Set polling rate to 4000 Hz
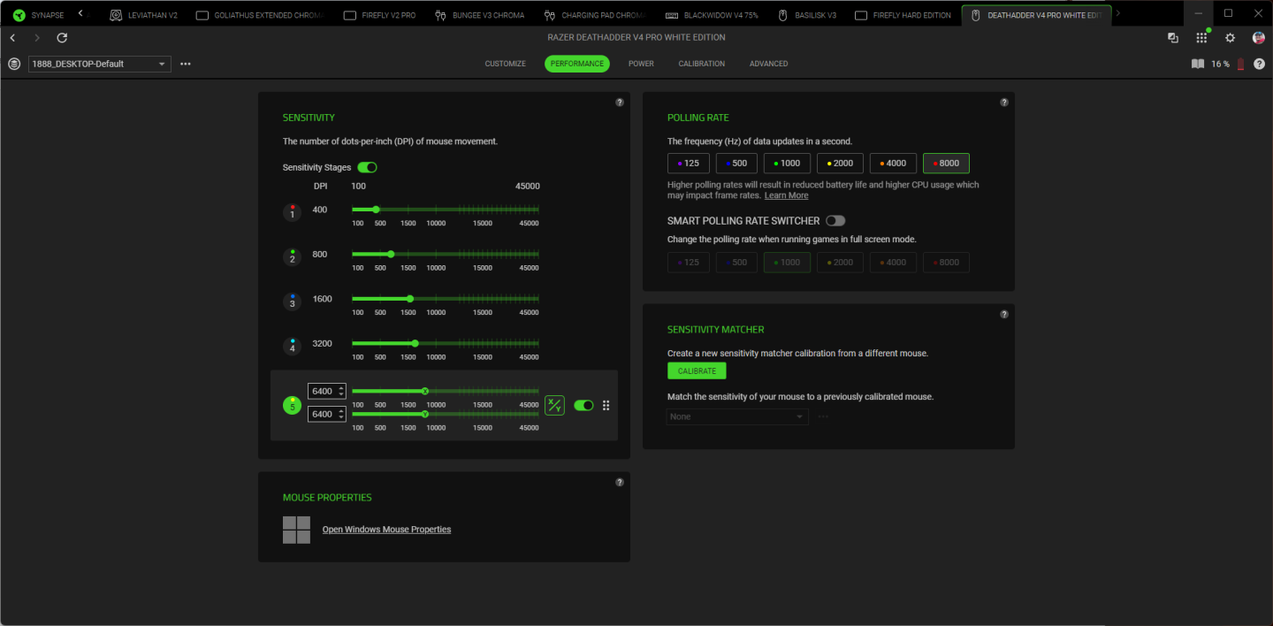 893,163
